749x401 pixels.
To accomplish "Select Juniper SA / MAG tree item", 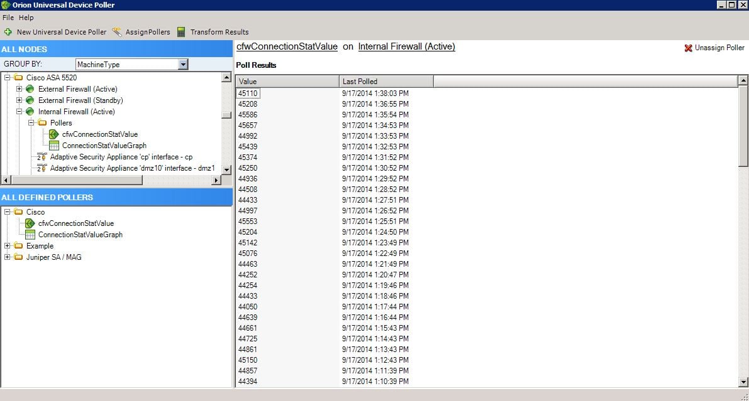I will 54,257.
